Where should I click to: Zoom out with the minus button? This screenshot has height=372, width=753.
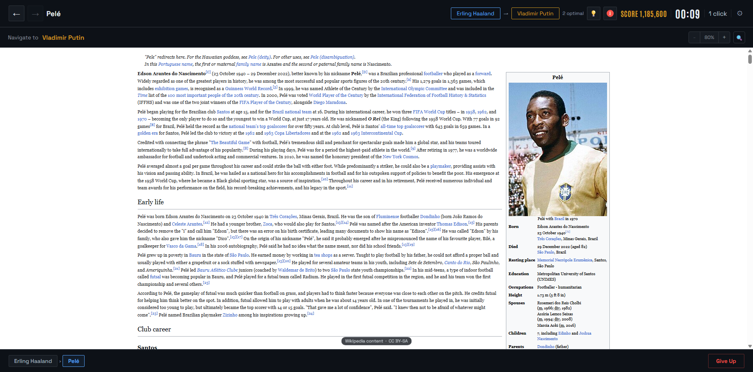point(694,37)
